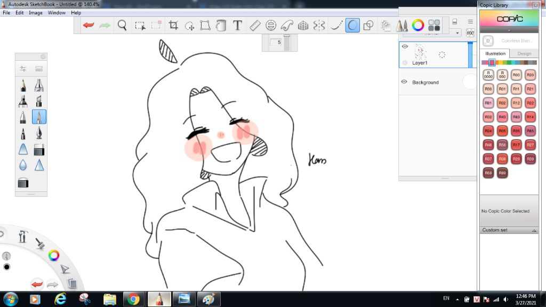Pick the Chisel Tip Pen brush
This screenshot has height=307, width=546.
point(39,101)
